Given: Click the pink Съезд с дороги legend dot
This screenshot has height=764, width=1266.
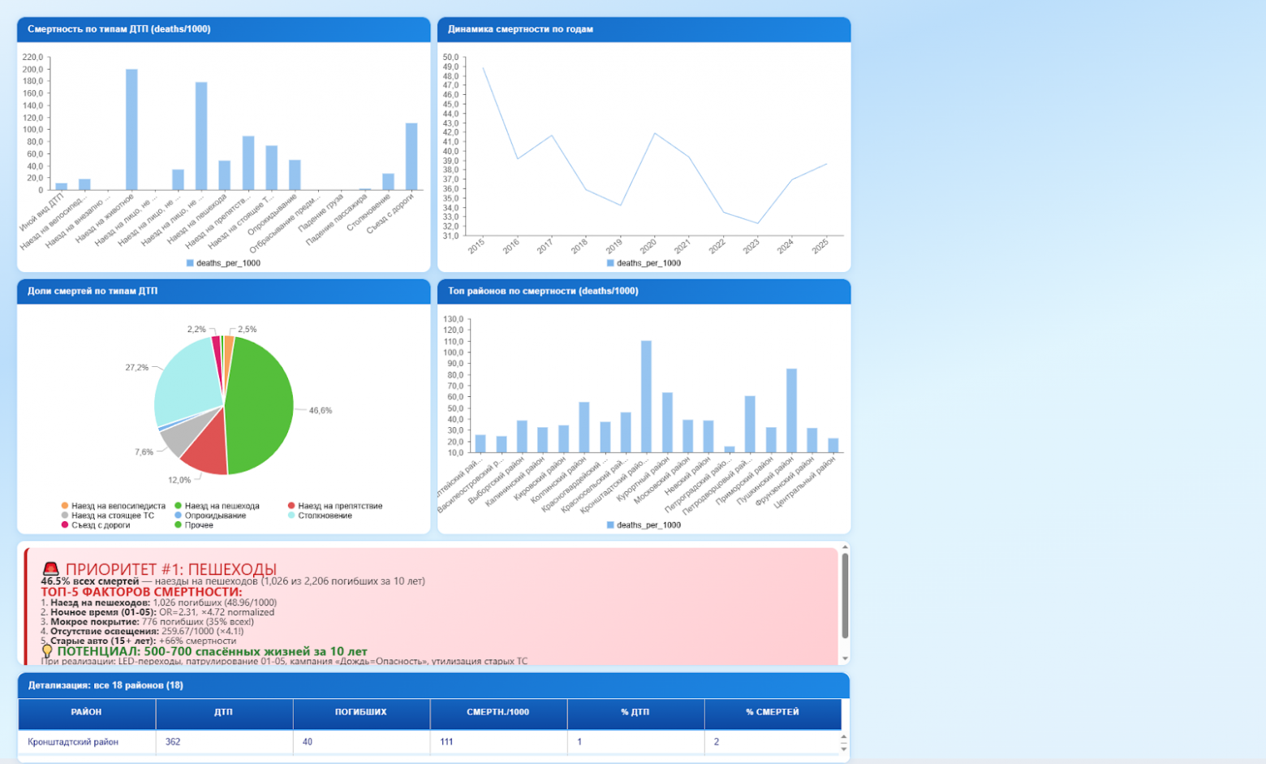Looking at the screenshot, I should click(x=65, y=525).
